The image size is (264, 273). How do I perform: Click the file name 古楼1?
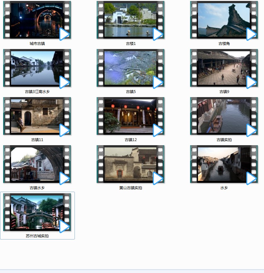coord(131,44)
